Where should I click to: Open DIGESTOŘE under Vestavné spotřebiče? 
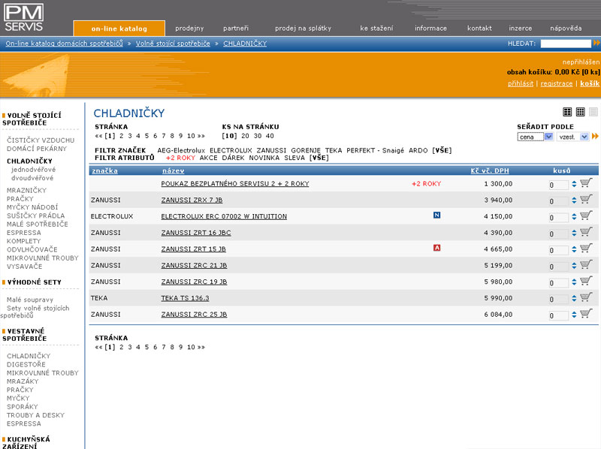26,364
